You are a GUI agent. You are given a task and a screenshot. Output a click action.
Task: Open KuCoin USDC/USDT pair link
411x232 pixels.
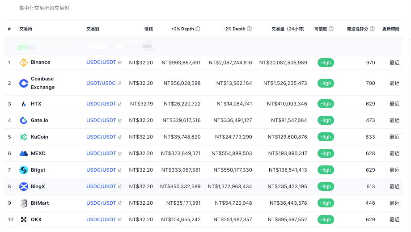pos(101,137)
